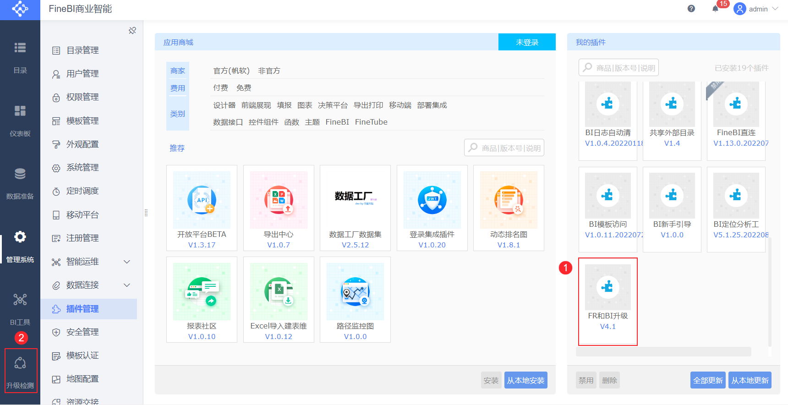
Task: Click the my plugins vertical scrollbar
Action: click(x=770, y=292)
